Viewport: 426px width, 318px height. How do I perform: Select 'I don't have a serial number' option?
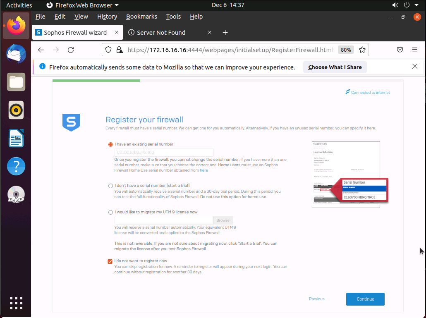[x=110, y=186]
